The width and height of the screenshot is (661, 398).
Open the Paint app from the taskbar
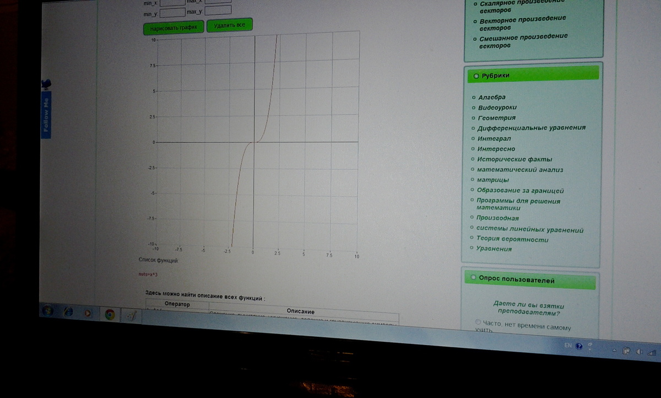point(132,316)
